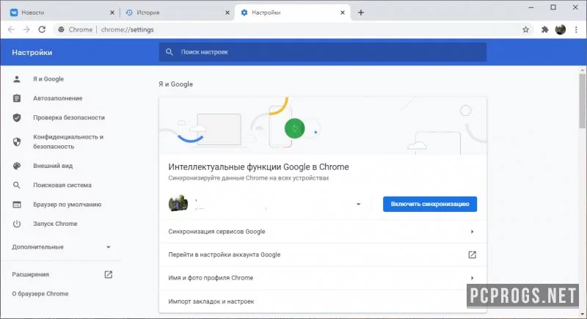Open the extensions puzzle icon

coord(544,29)
